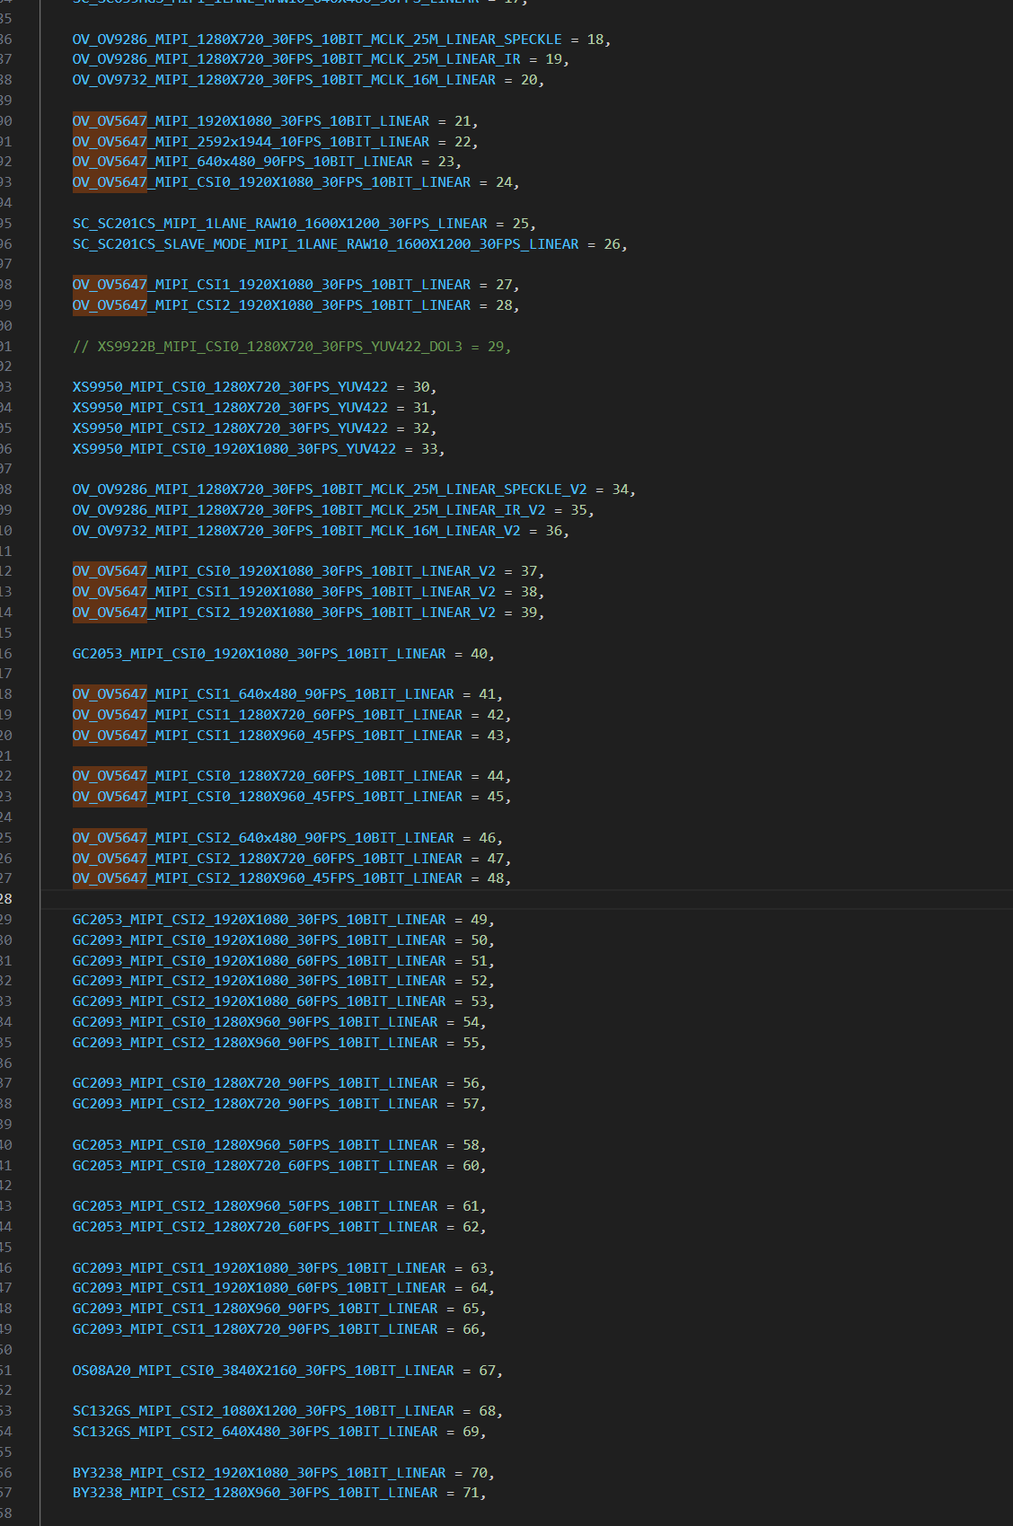The height and width of the screenshot is (1526, 1013).
Task: Click the OV_OV9286 LINEAR_SPECKLE_V2 identifier
Action: pos(329,490)
